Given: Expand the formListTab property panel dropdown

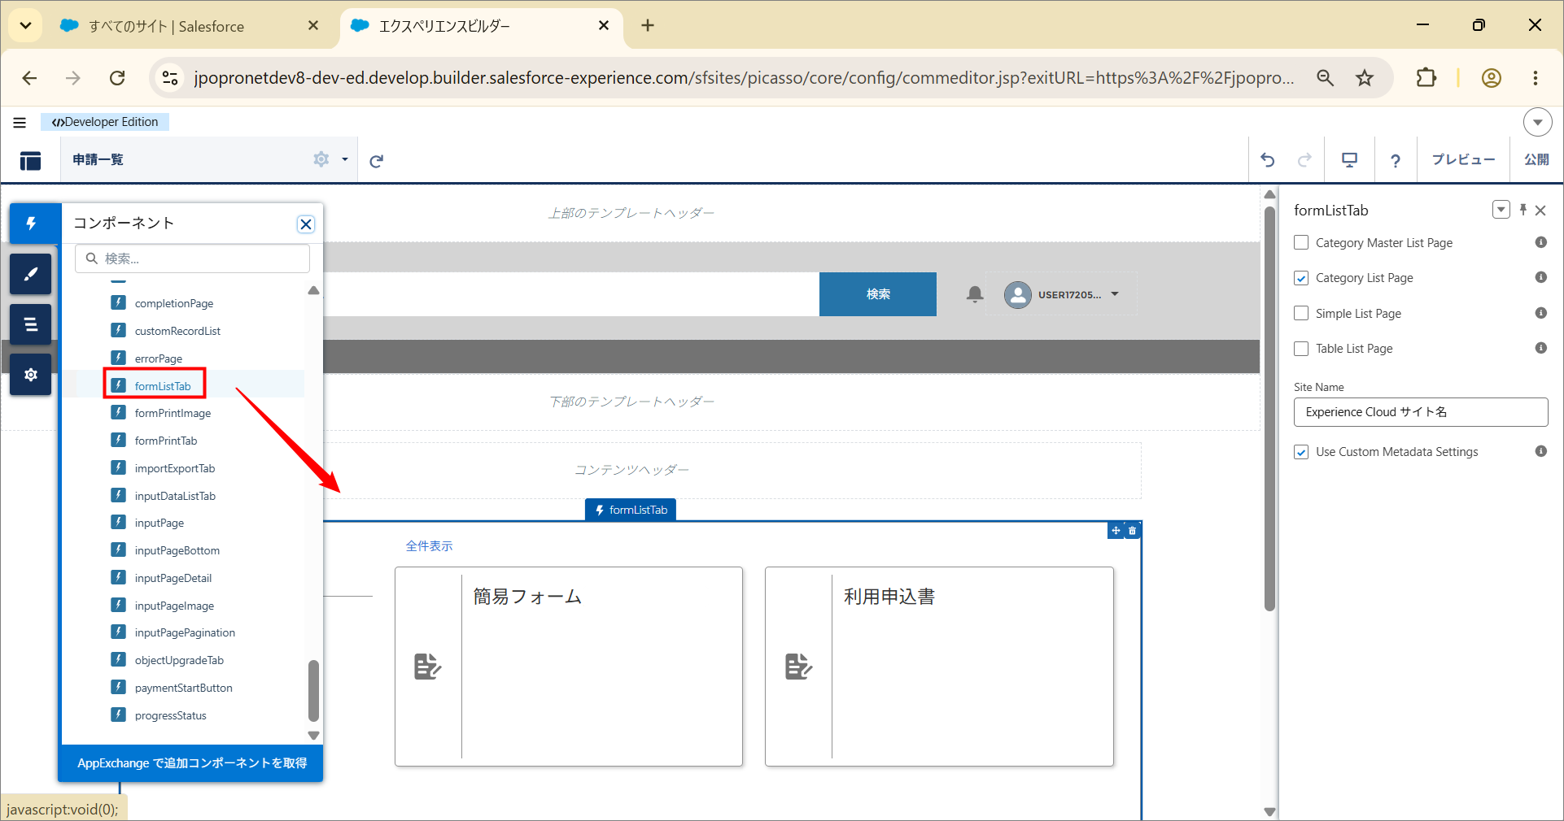Looking at the screenshot, I should 1501,210.
